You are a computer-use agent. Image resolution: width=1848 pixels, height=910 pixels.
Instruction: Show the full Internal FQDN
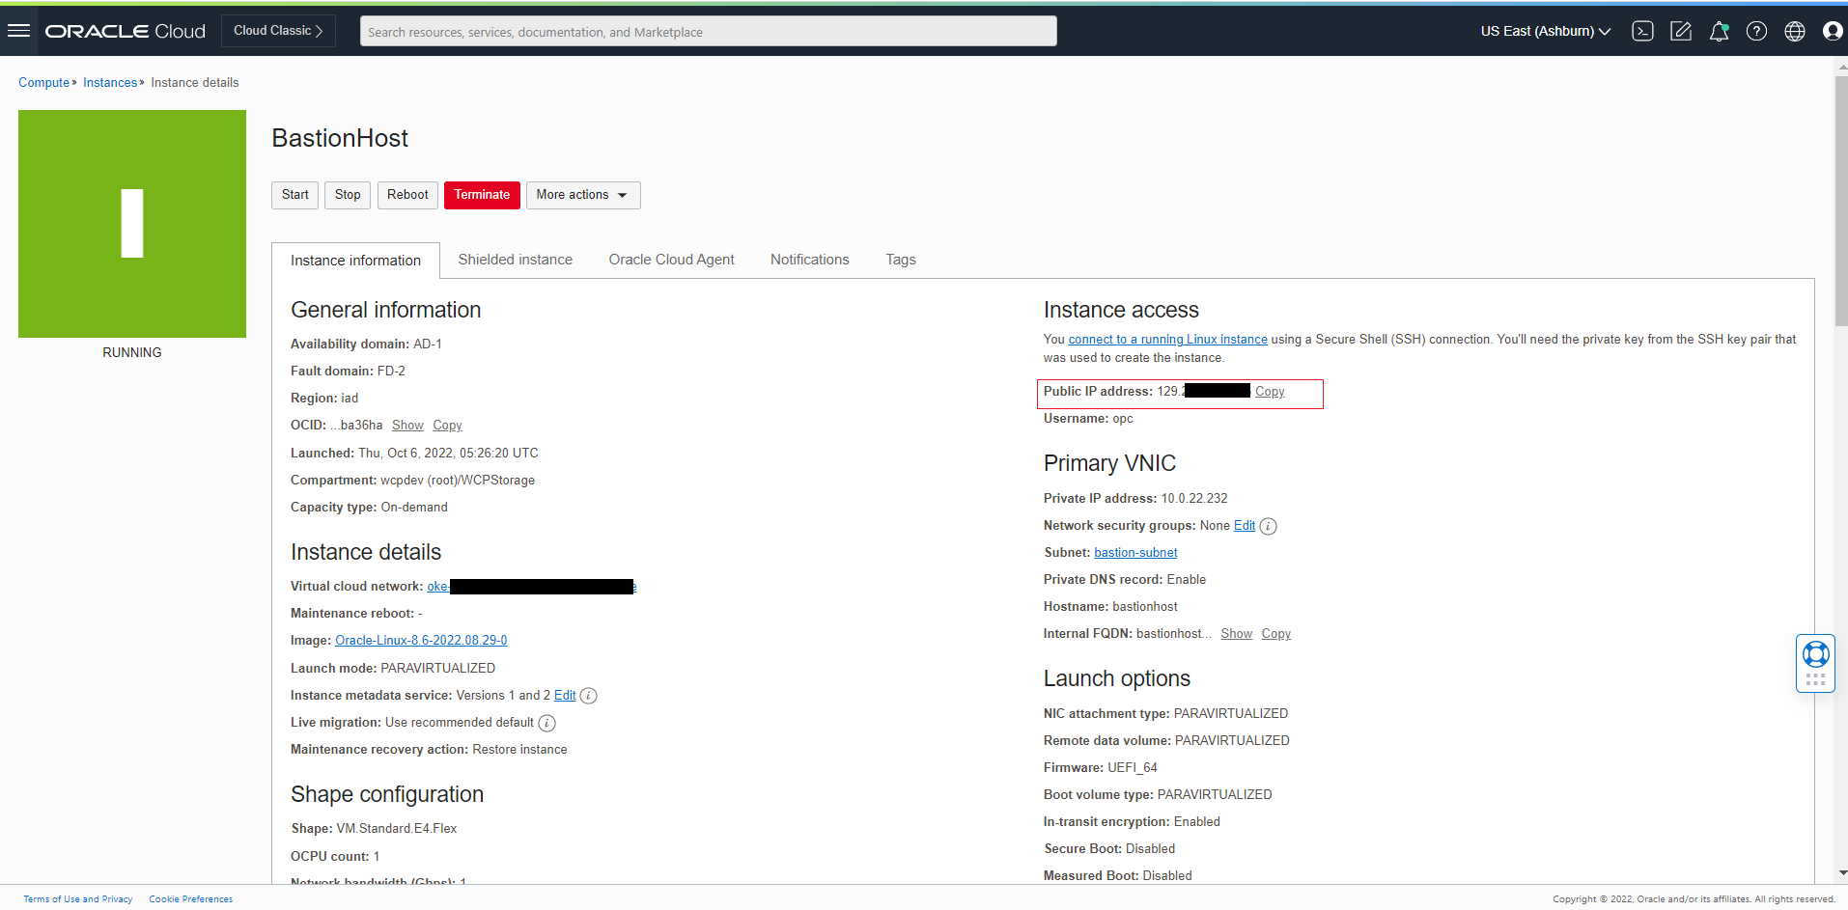1236,634
